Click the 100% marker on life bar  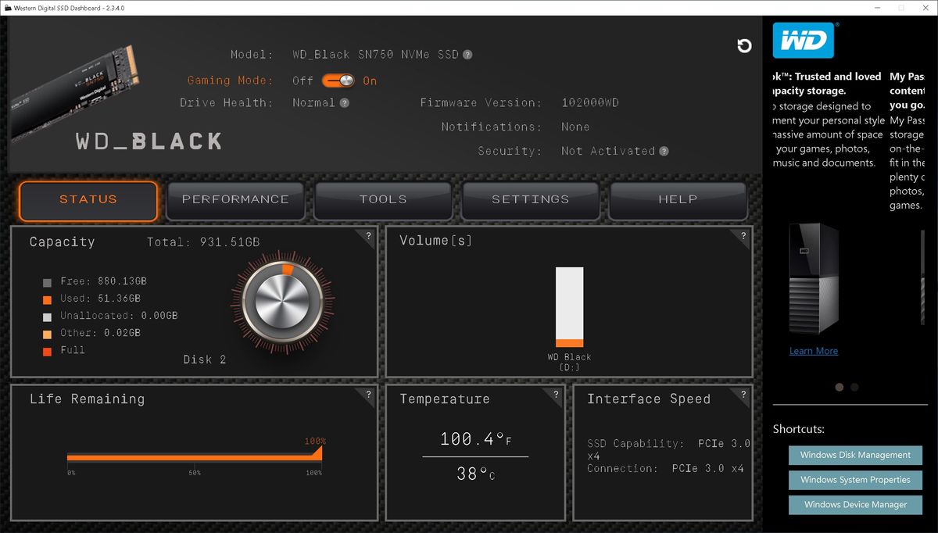tap(315, 442)
